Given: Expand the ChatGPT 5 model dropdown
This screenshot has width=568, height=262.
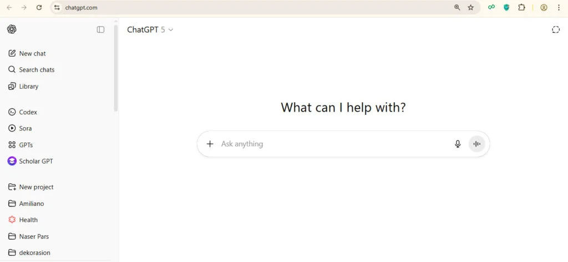Looking at the screenshot, I should pos(150,30).
